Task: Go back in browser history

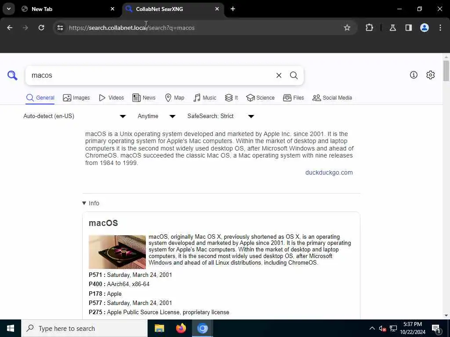Action: tap(10, 28)
